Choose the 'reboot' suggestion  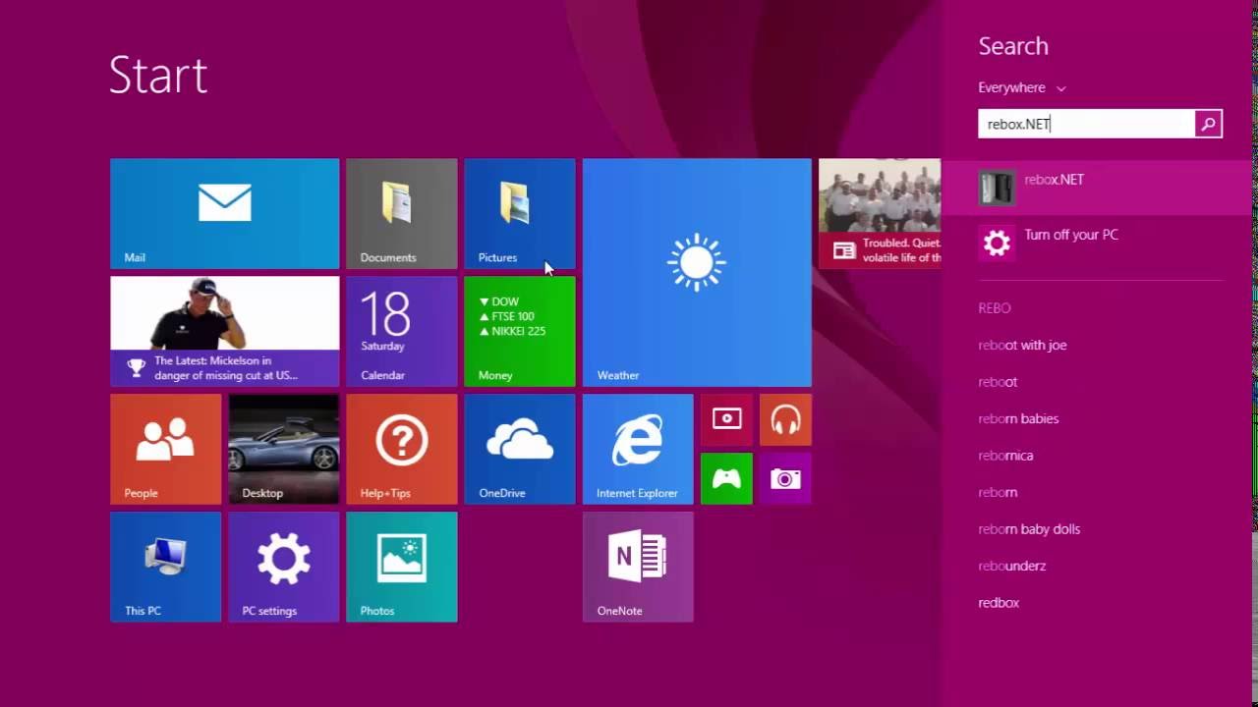(x=998, y=382)
